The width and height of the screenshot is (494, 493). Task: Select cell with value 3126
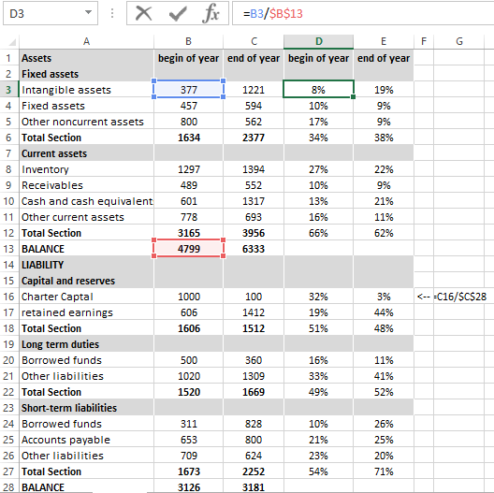188,487
